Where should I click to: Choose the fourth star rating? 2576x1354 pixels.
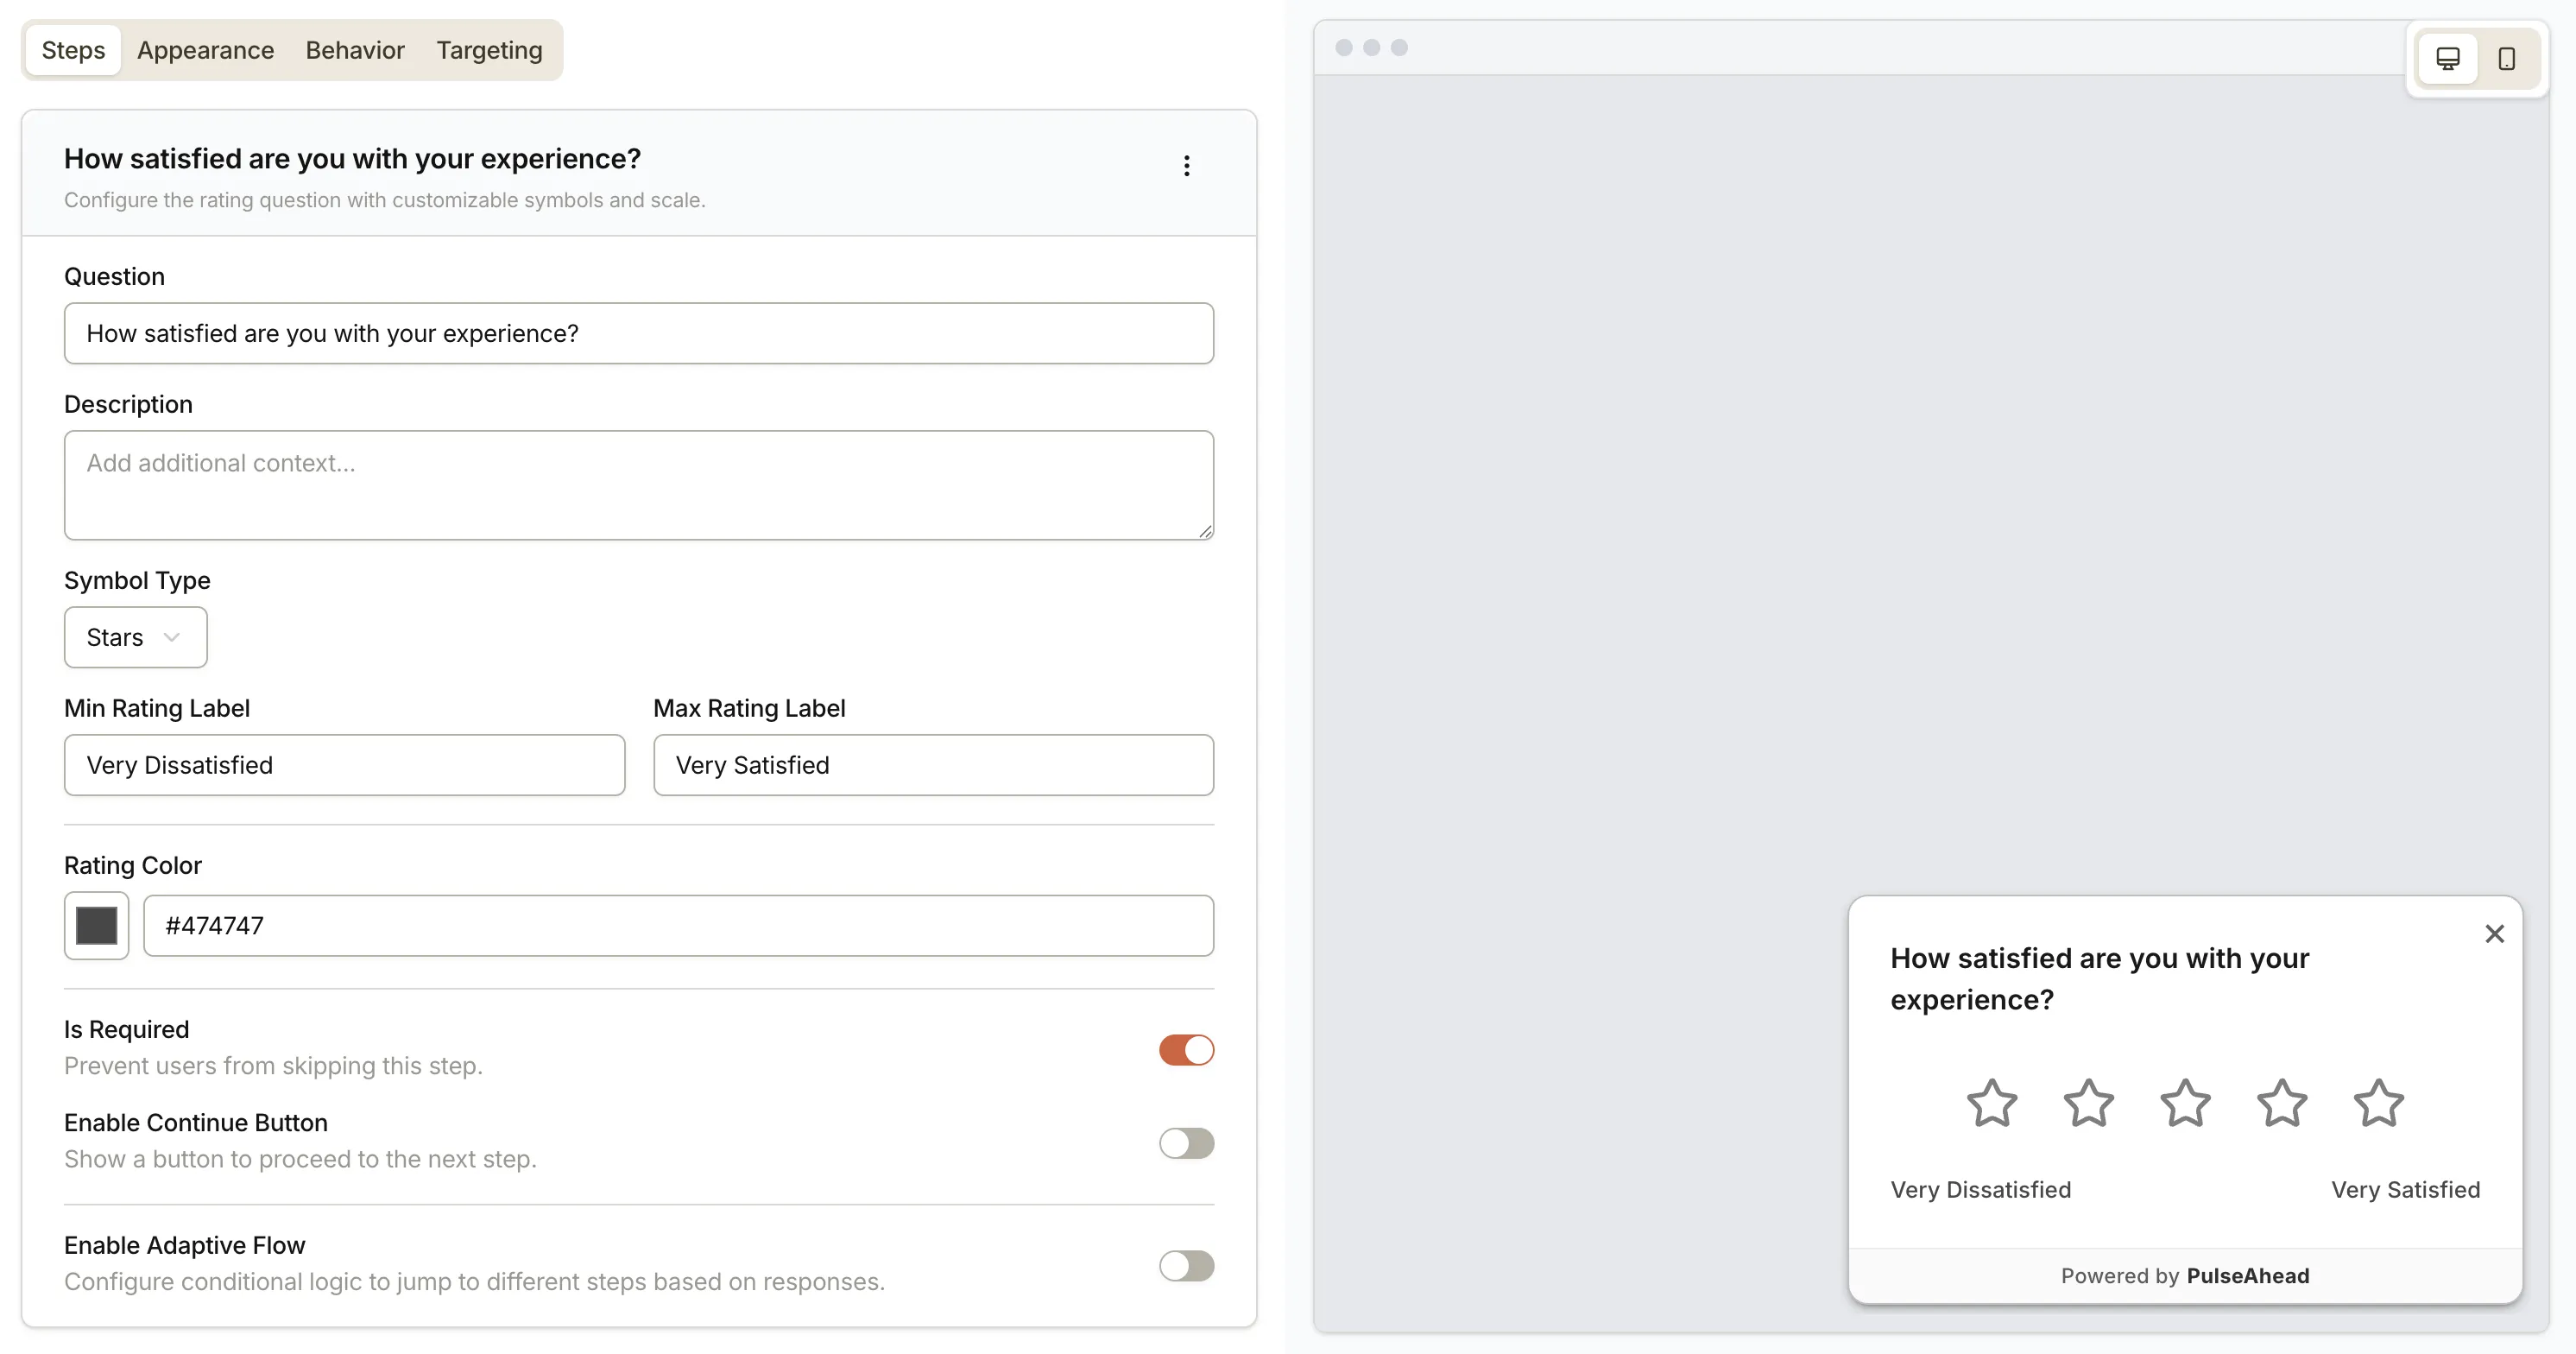2282,1103
